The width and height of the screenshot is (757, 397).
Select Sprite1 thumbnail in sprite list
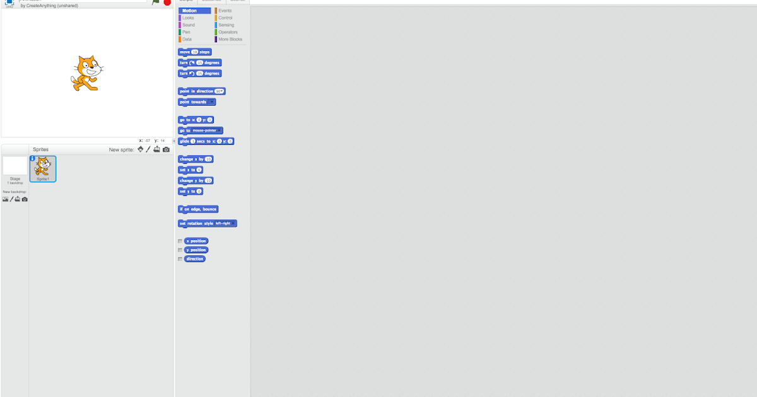click(x=43, y=169)
